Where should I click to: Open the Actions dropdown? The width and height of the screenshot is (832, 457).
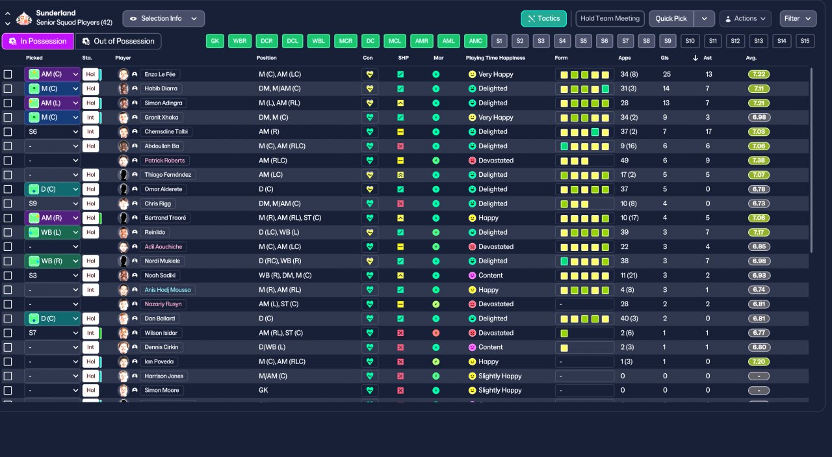click(746, 18)
